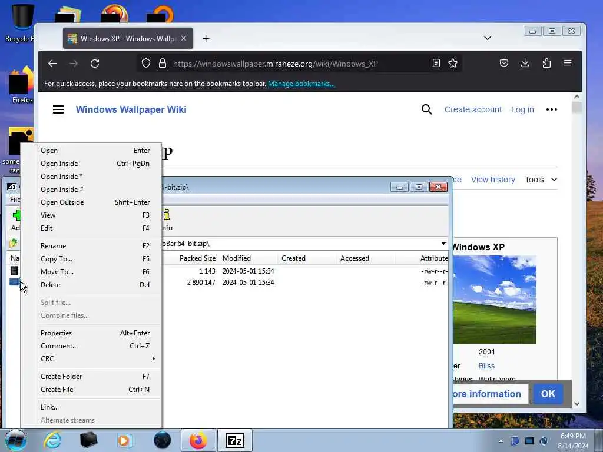This screenshot has width=603, height=452.
Task: Click wiki search magnifier icon
Action: [x=426, y=109]
